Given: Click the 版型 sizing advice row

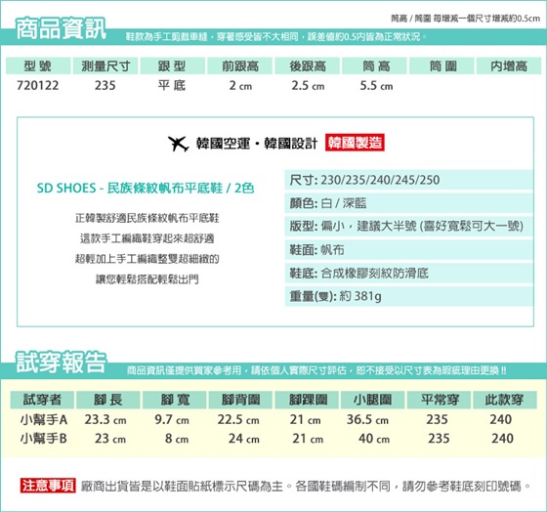Looking at the screenshot, I should coord(409,226).
